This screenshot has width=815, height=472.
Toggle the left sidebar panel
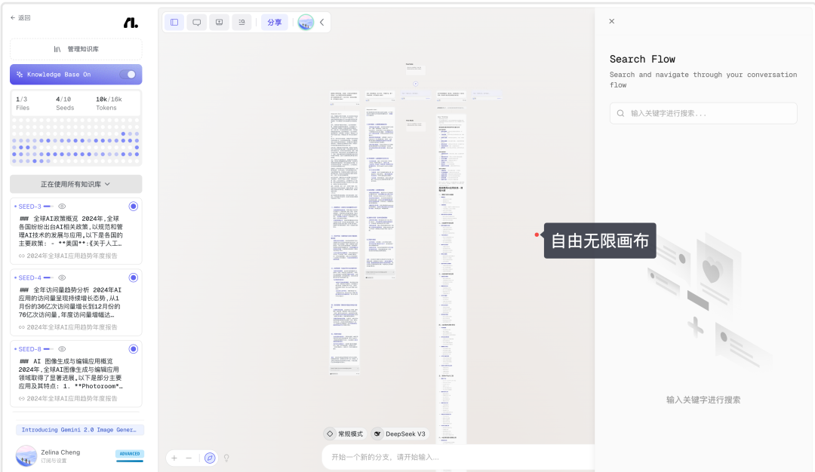click(174, 22)
